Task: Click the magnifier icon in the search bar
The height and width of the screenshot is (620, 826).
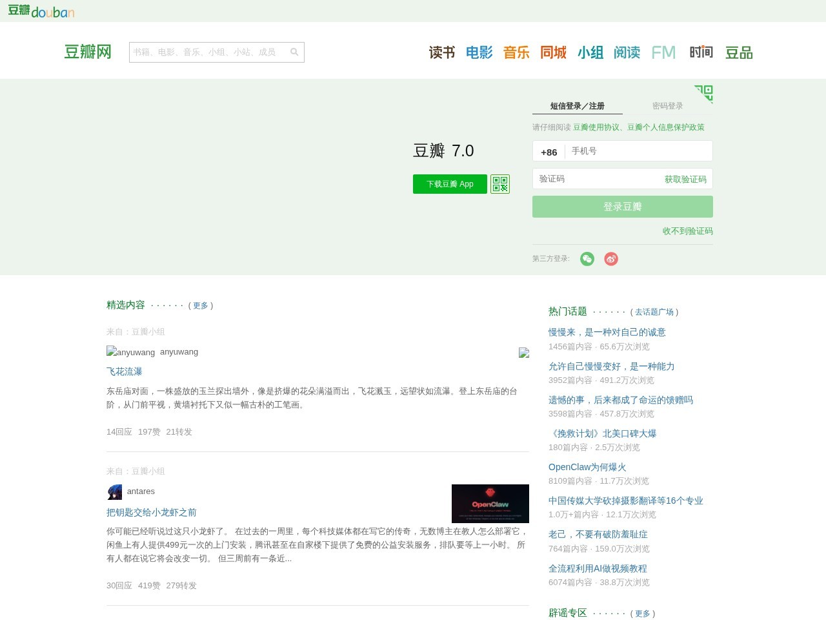Action: tap(294, 52)
